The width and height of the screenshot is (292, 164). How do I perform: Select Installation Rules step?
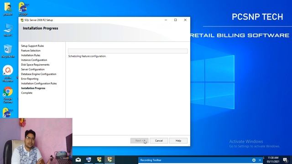(x=31, y=55)
